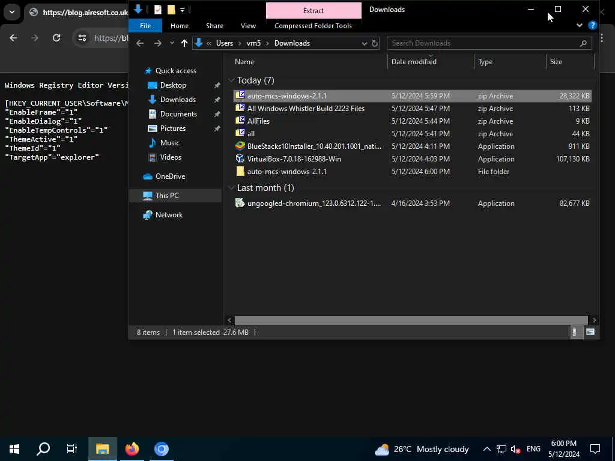Image resolution: width=615 pixels, height=461 pixels.
Task: Select the BlueStacks10Installer application
Action: tap(412, 146)
